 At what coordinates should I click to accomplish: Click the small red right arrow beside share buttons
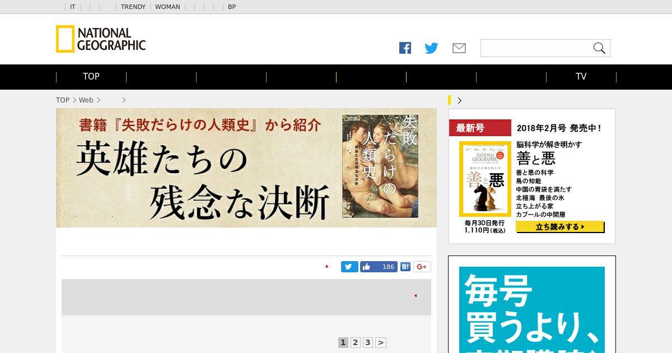327,267
